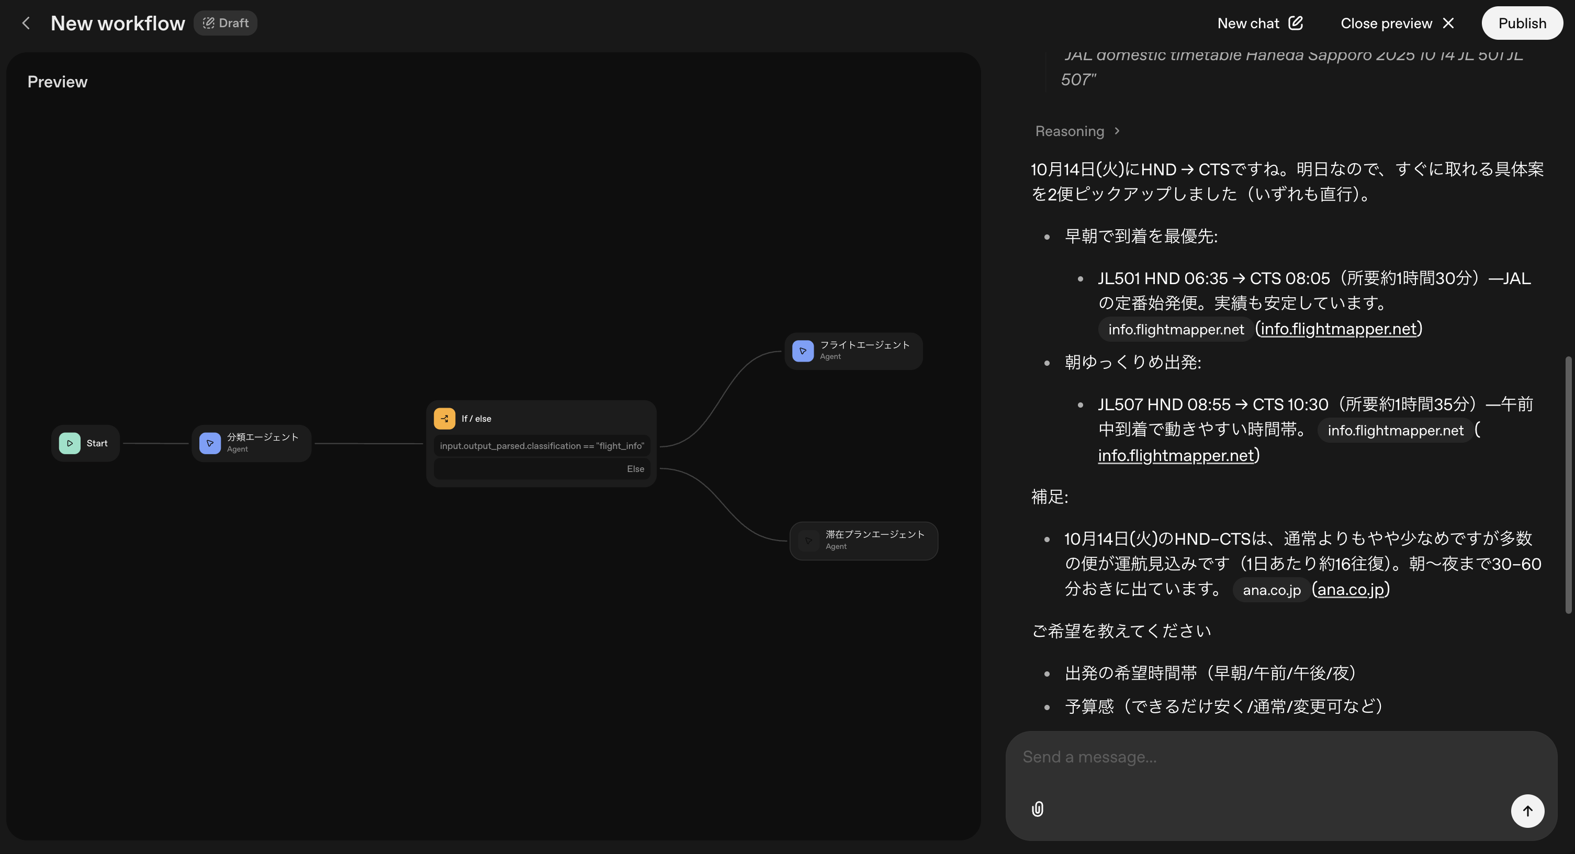
Task: Select the flight_info classification condition
Action: click(x=541, y=446)
